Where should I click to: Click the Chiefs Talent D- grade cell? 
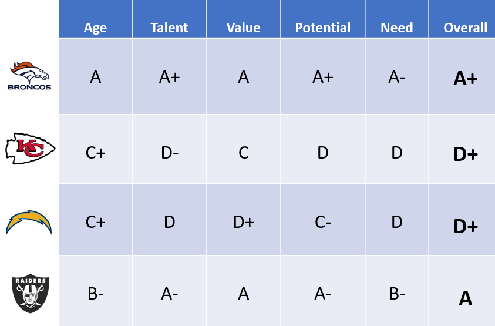170,149
